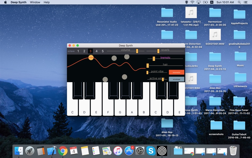Screen dimensions: 252x158
Task: Click the input source A icon
Action: pos(212,2)
